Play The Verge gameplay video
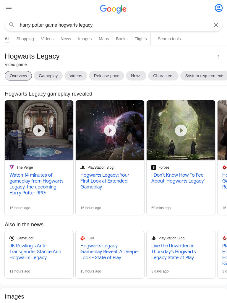The width and height of the screenshot is (227, 303). point(39,130)
